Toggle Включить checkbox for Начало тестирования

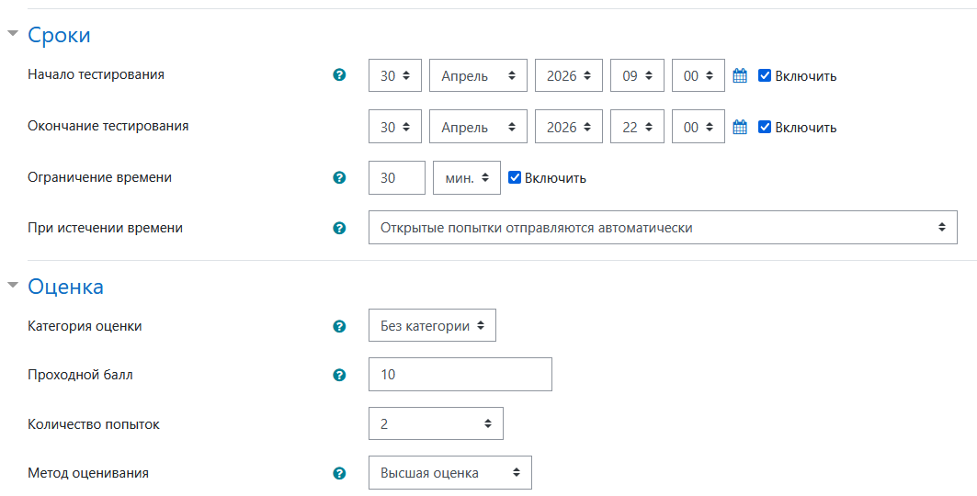[765, 76]
